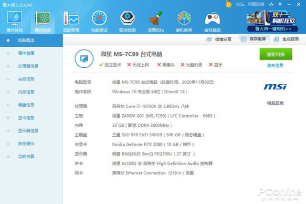Image resolution: width=306 pixels, height=204 pixels.
Task: Click the GeForce RTX 3080 graphics value
Action: pos(153,144)
